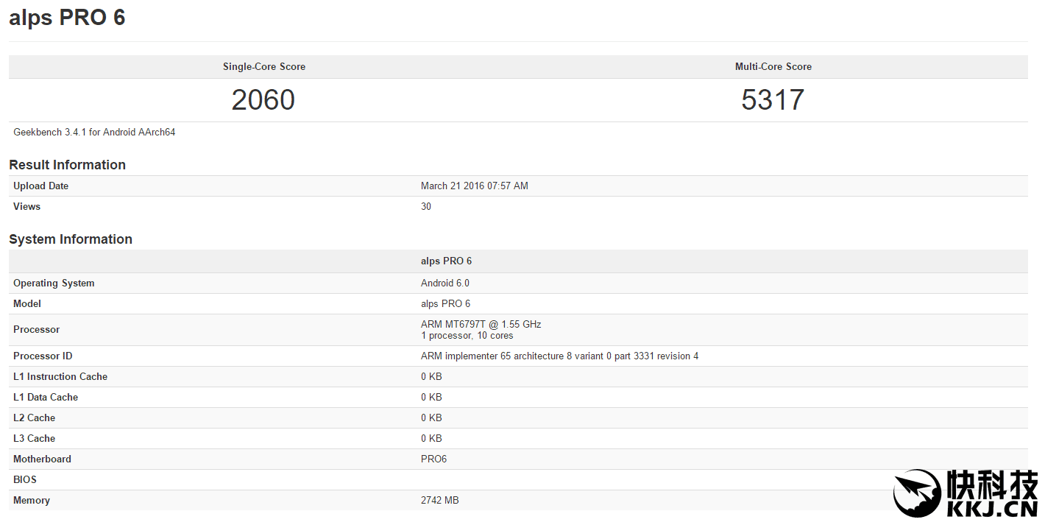This screenshot has height=525, width=1045.
Task: Click the L1 Instruction Cache label
Action: pos(60,377)
